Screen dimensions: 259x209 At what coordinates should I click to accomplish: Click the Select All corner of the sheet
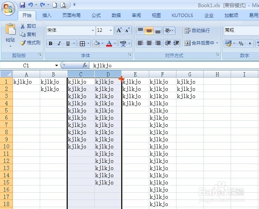click(x=6, y=74)
